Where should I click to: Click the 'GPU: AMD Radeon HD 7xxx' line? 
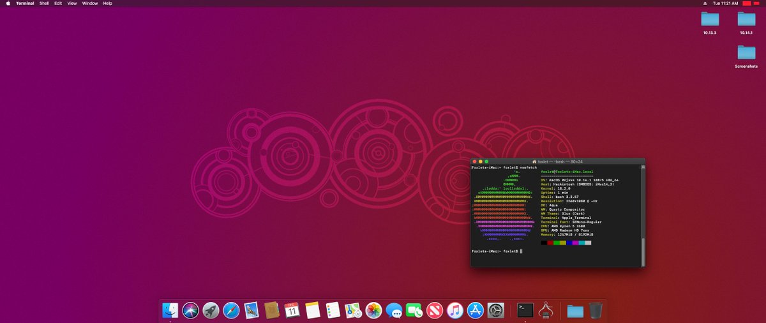click(x=565, y=230)
